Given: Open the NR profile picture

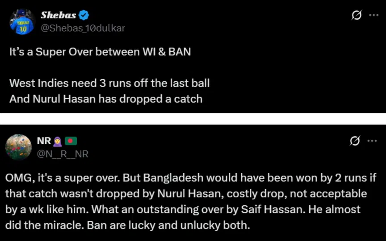Looking at the screenshot, I should tap(18, 147).
